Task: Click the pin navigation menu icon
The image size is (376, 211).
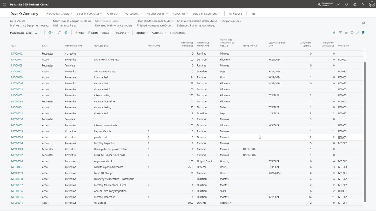Action: [x=363, y=23]
